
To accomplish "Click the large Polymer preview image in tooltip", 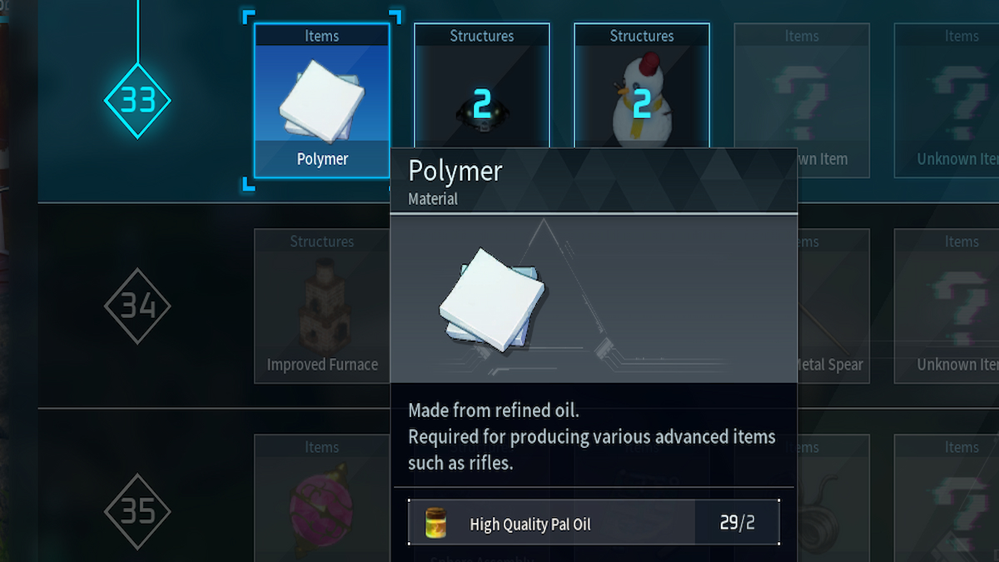I will pyautogui.click(x=492, y=301).
